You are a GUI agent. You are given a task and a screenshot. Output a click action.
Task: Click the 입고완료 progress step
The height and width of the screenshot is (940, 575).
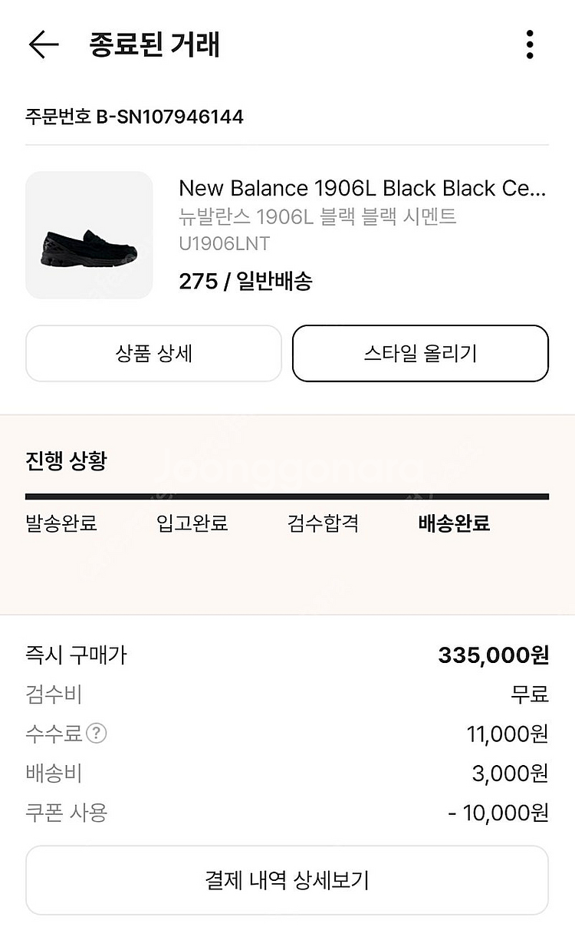(x=192, y=524)
